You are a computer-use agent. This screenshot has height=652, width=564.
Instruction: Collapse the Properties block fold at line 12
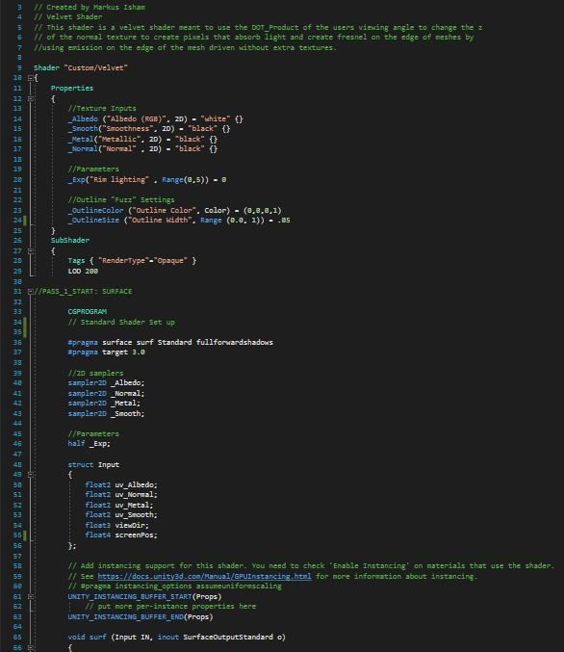31,98
